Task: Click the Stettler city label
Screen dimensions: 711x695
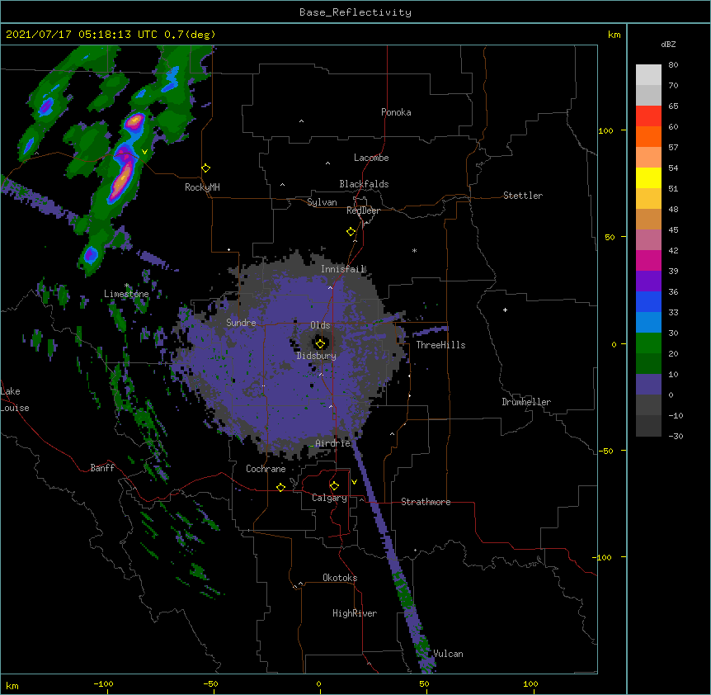Action: click(x=523, y=196)
